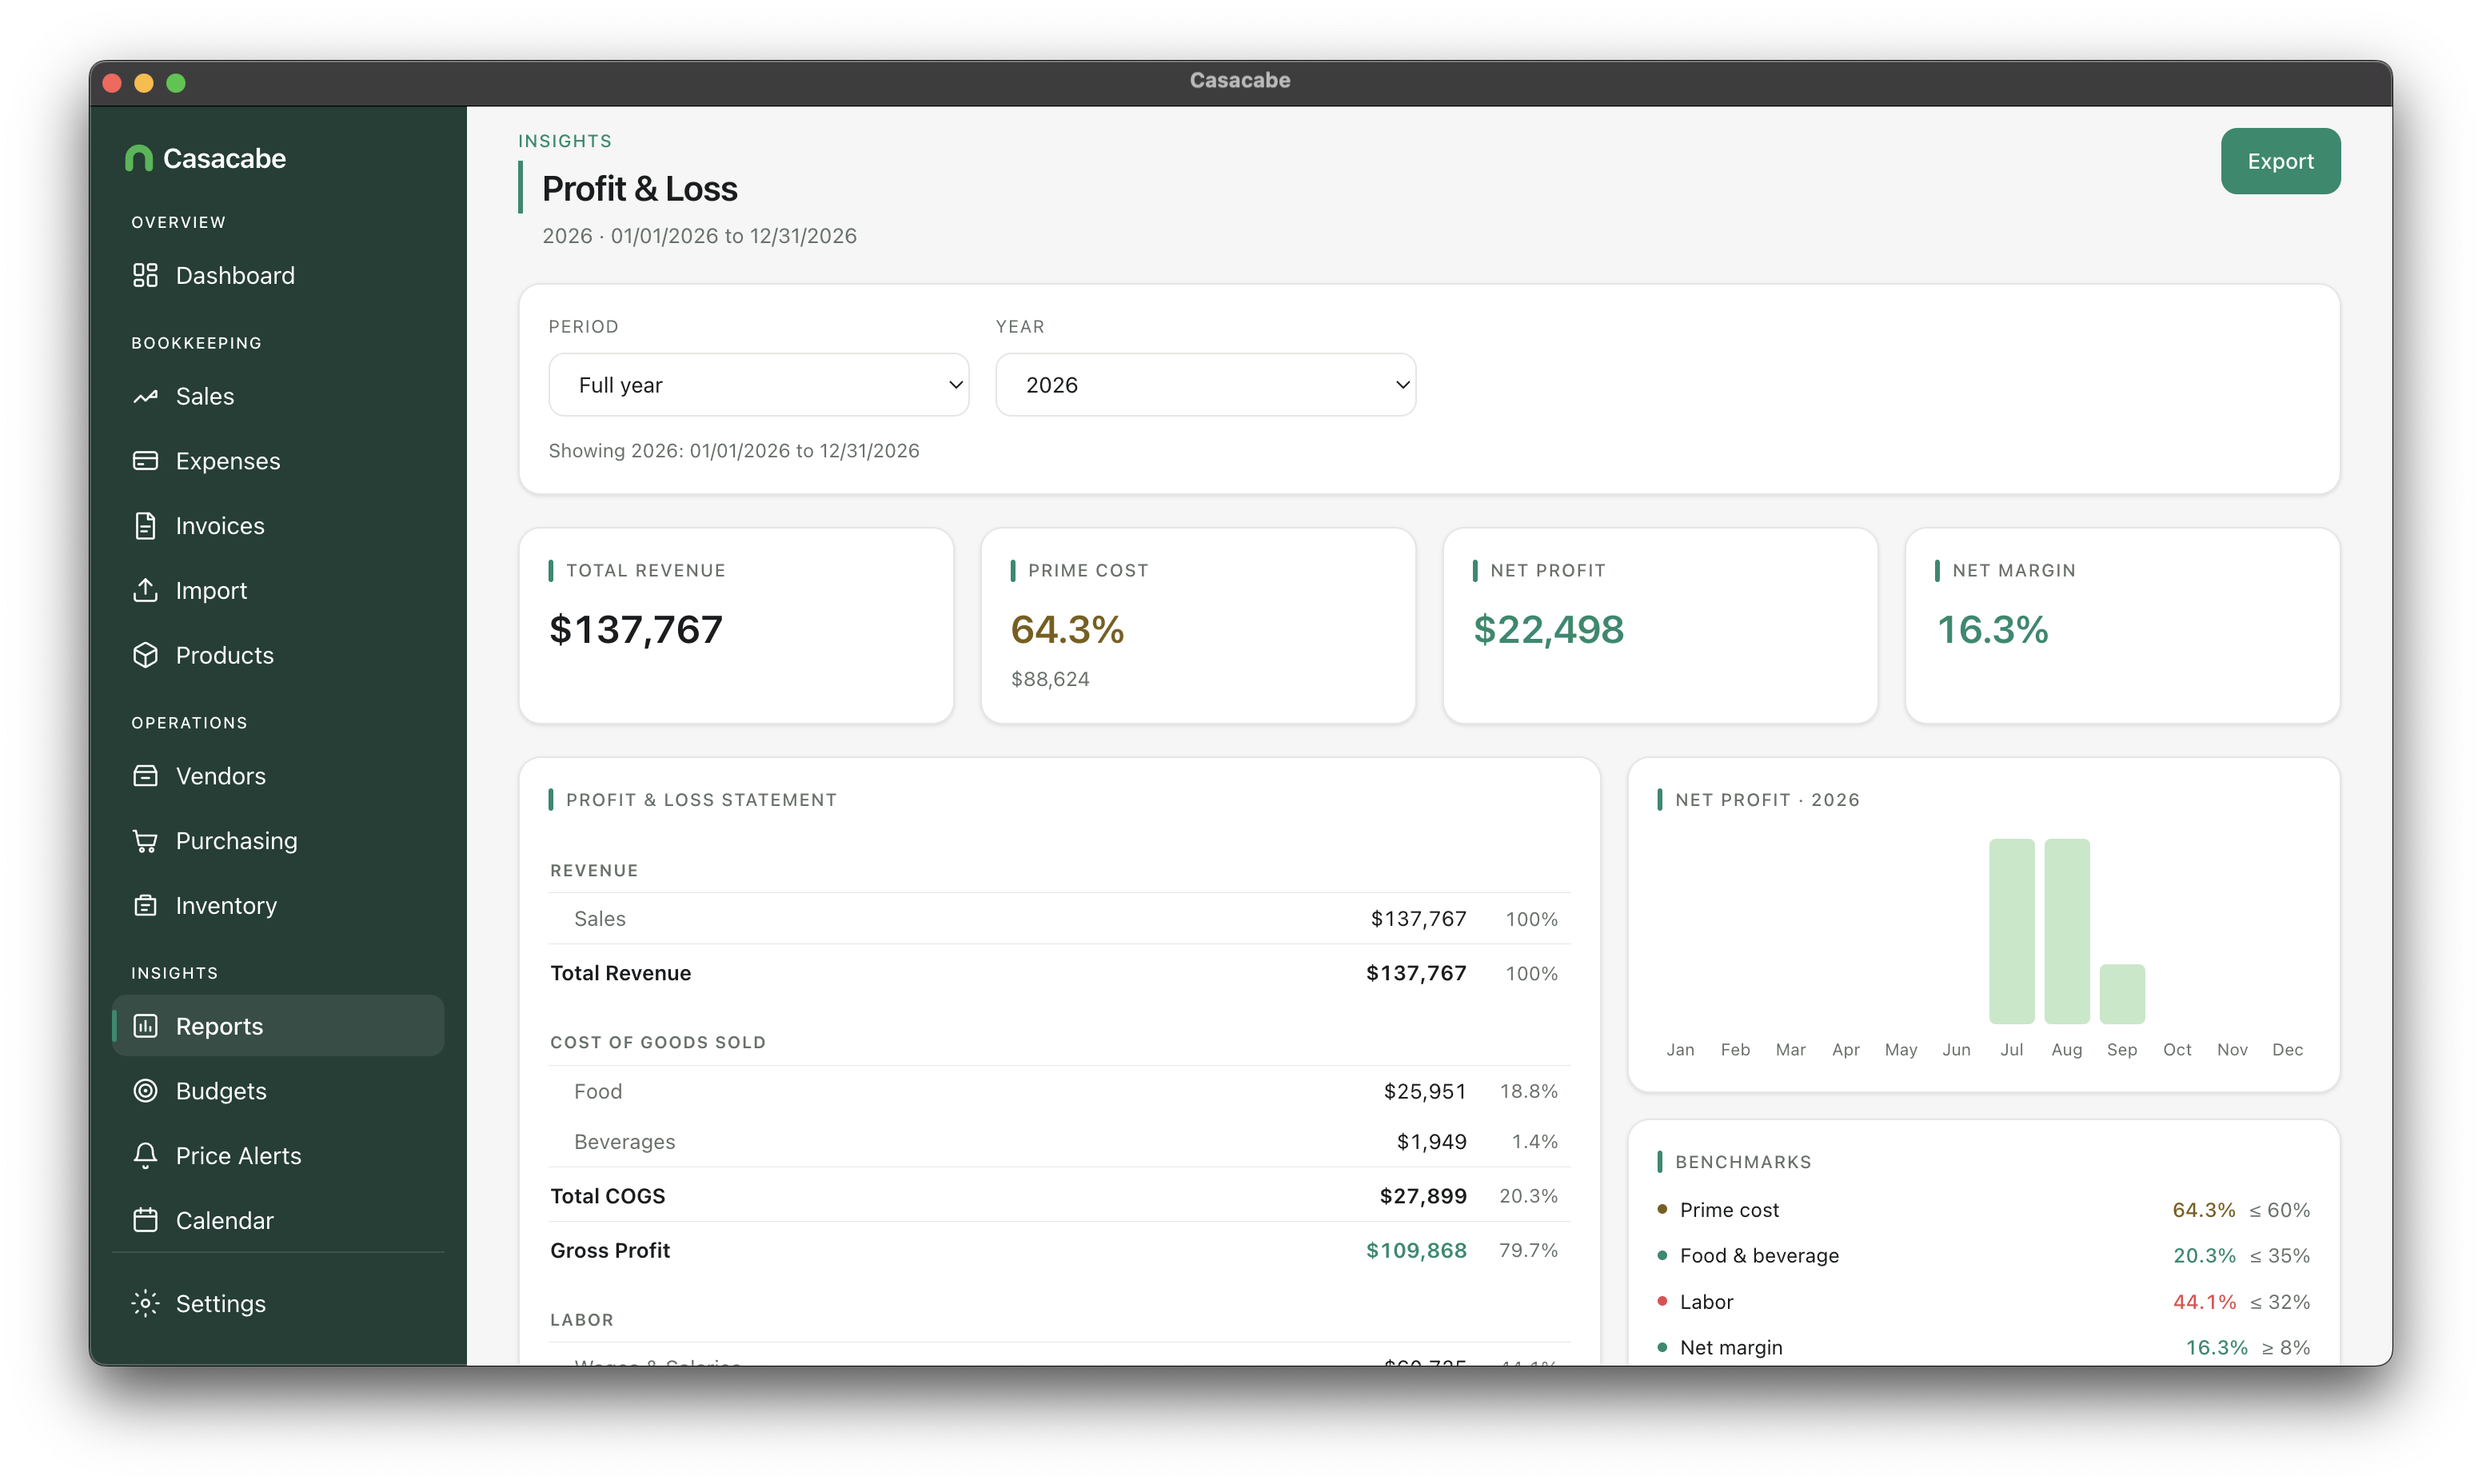The image size is (2482, 1484).
Task: Click the Calendar icon in sidebar
Action: pos(145,1220)
